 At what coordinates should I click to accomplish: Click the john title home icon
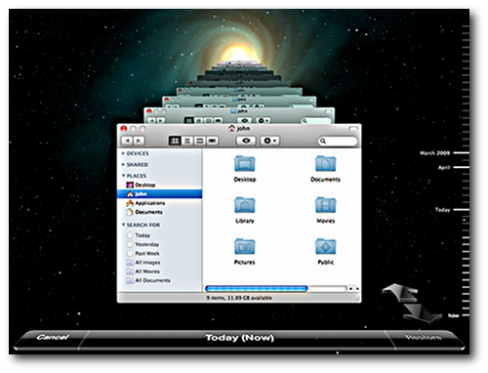pos(231,128)
